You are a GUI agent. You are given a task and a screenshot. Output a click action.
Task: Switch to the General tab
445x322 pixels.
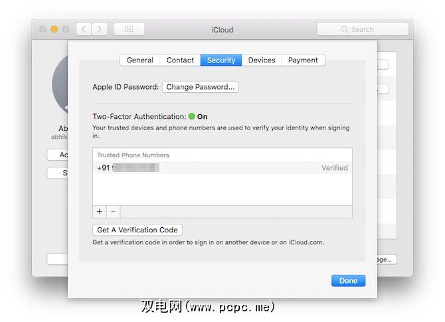(x=140, y=60)
